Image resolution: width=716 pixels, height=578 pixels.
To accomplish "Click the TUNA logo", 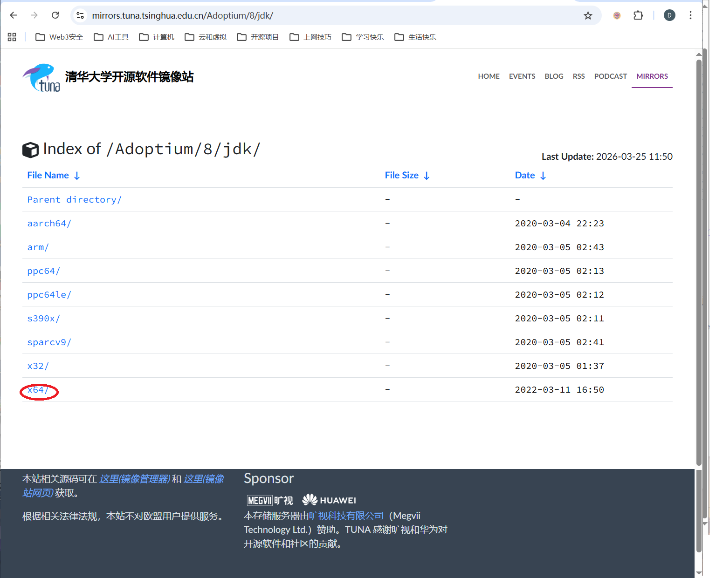I will tap(41, 78).
